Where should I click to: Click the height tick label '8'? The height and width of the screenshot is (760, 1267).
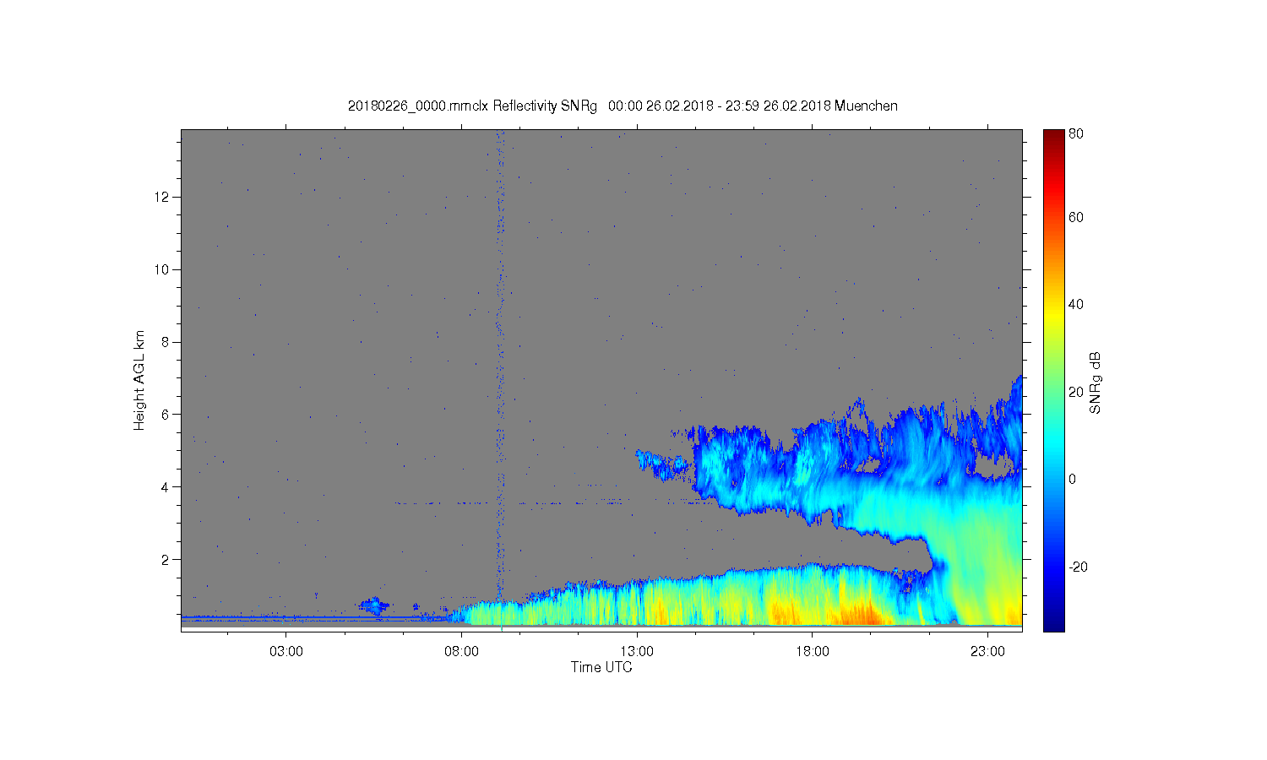pyautogui.click(x=166, y=342)
